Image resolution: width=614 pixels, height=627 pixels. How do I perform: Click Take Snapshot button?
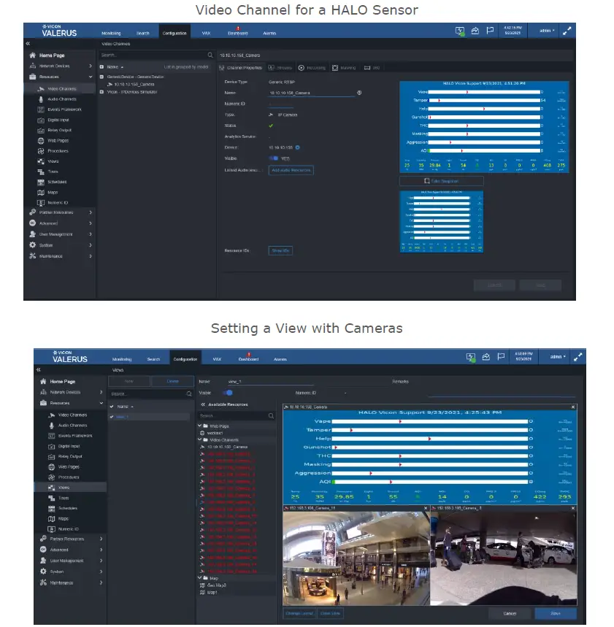(441, 181)
